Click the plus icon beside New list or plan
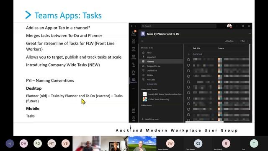Image resolution: width=268 pixels, height=151 pixels. 142,119
